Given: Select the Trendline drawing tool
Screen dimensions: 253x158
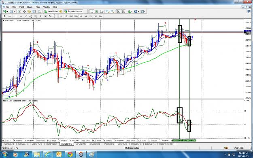Looking at the screenshot, I should [x=26, y=16].
